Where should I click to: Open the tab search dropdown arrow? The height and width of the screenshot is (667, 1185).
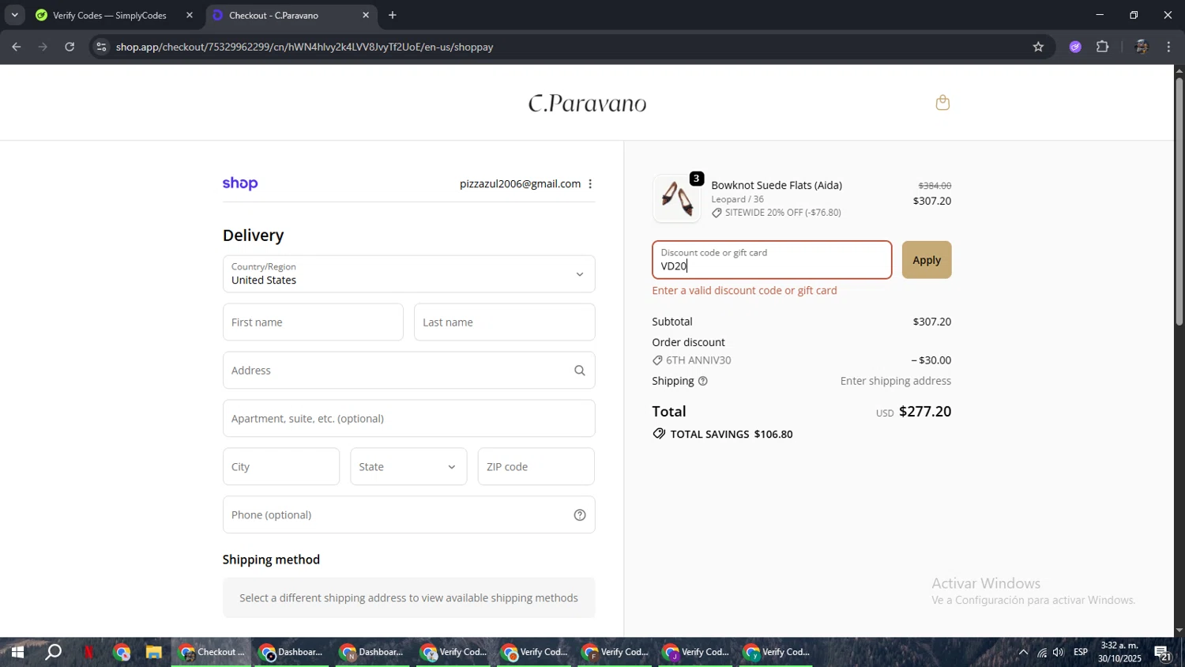point(14,15)
